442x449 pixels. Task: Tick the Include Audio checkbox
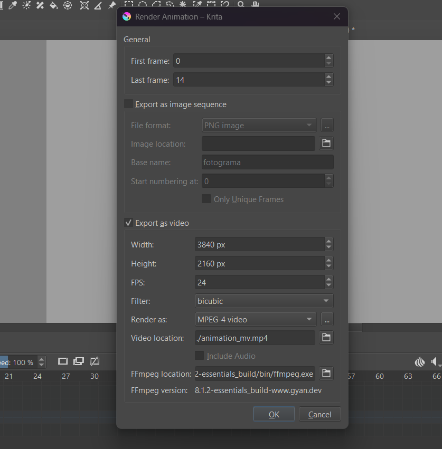(x=199, y=356)
